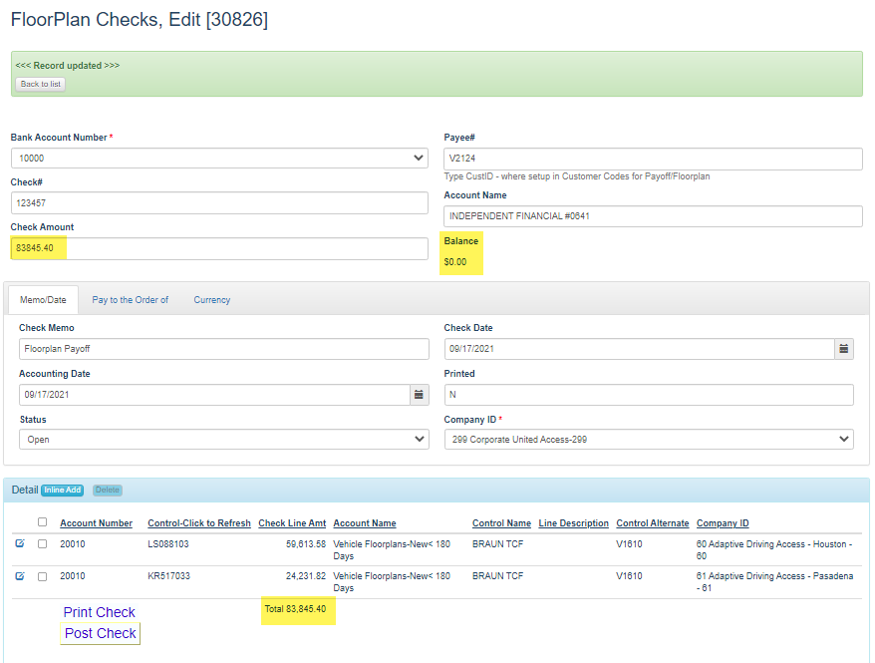Sort by Control-Click to Refresh column
The image size is (875, 663).
click(199, 522)
